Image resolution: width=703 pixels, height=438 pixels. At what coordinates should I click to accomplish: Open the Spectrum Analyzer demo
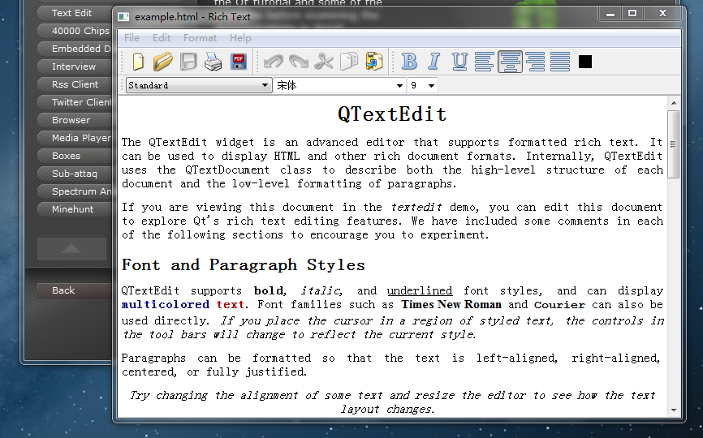pyautogui.click(x=75, y=191)
